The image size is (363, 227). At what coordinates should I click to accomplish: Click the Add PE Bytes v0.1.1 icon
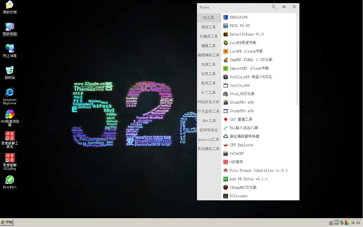coord(226,179)
